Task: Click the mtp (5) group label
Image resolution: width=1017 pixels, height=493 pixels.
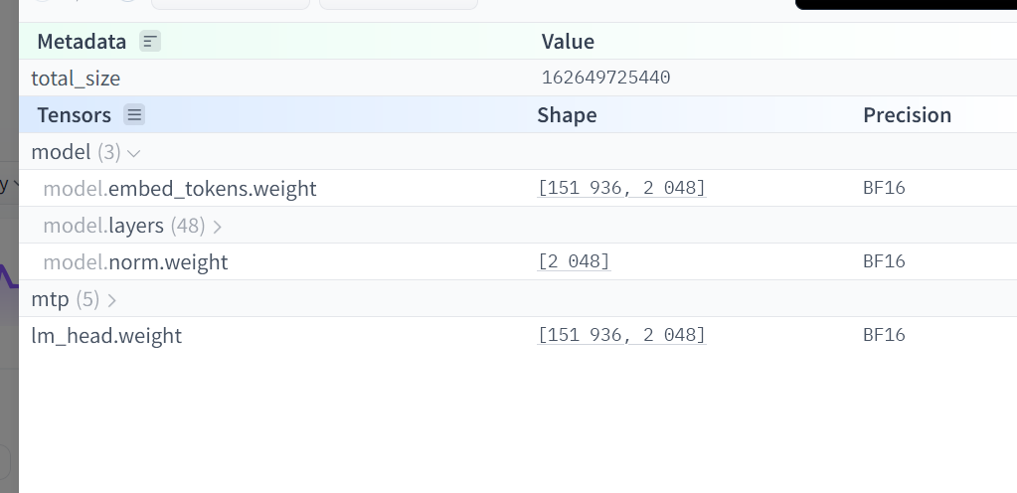Action: [66, 299]
